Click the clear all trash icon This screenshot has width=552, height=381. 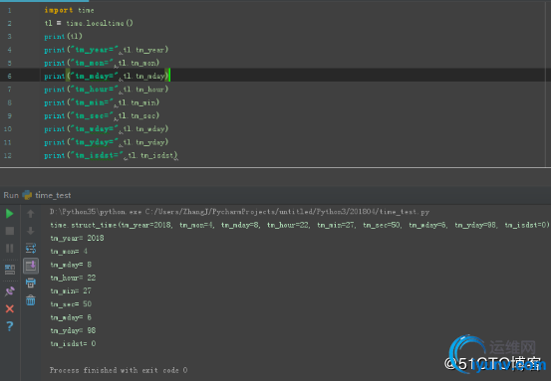click(x=31, y=299)
